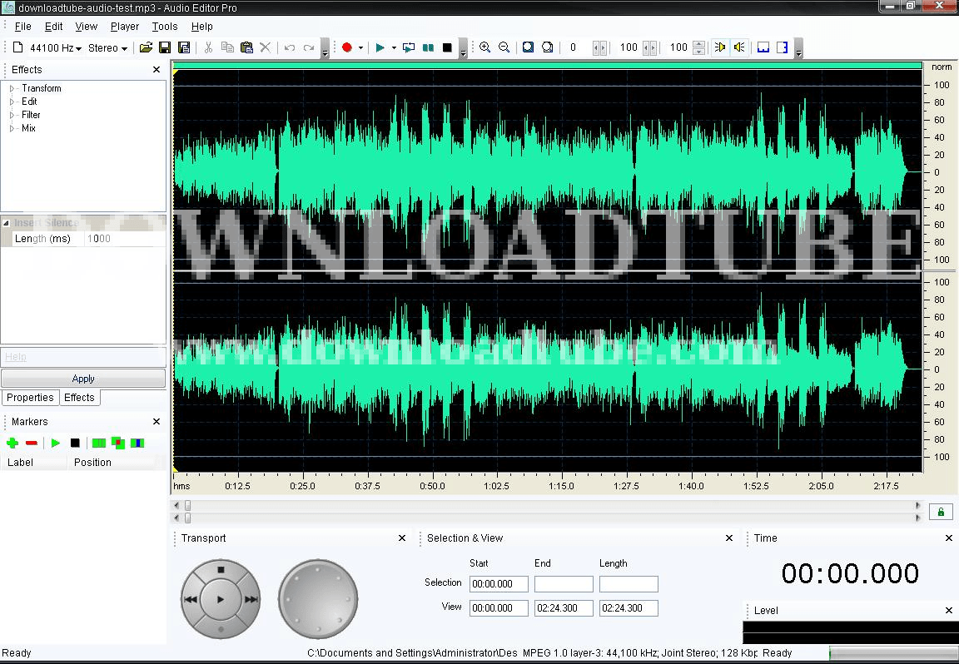Toggle the green scroll lock icon
Screen dimensions: 959x664
coord(941,512)
